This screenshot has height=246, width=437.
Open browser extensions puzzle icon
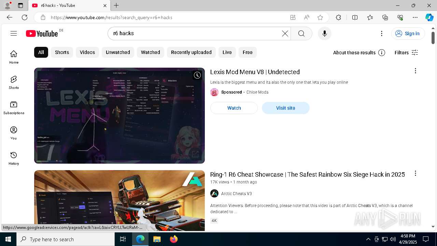[x=338, y=17]
